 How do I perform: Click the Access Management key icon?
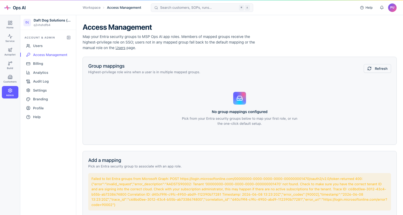point(28,55)
